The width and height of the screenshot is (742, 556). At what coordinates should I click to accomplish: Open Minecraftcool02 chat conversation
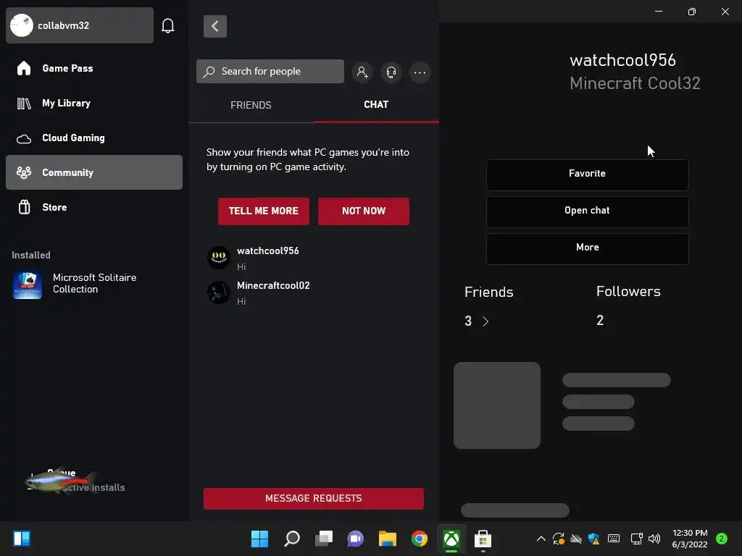313,292
